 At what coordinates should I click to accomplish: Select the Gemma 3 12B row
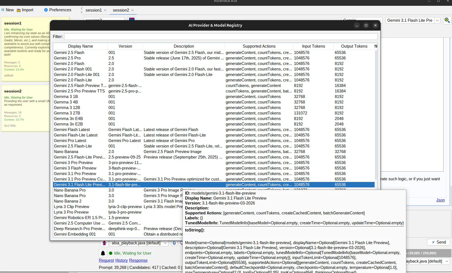click(x=214, y=108)
